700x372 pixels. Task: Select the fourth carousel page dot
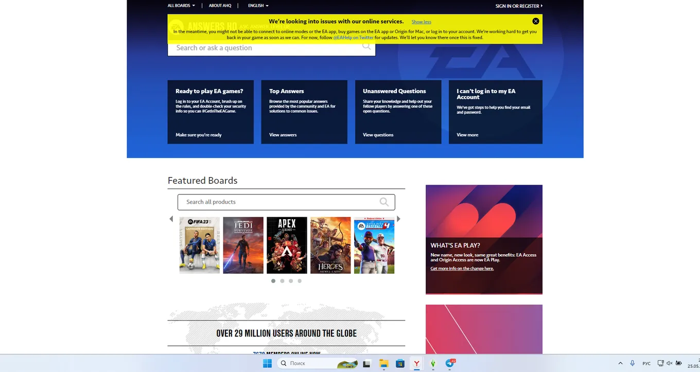point(300,281)
